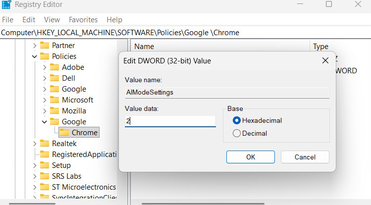The width and height of the screenshot is (371, 205).
Task: Maximize the Registry Editor window
Action: [x=329, y=4]
